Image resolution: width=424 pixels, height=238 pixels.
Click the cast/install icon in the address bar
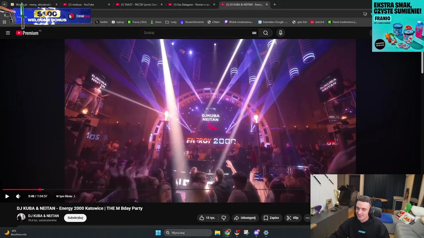[x=365, y=14]
